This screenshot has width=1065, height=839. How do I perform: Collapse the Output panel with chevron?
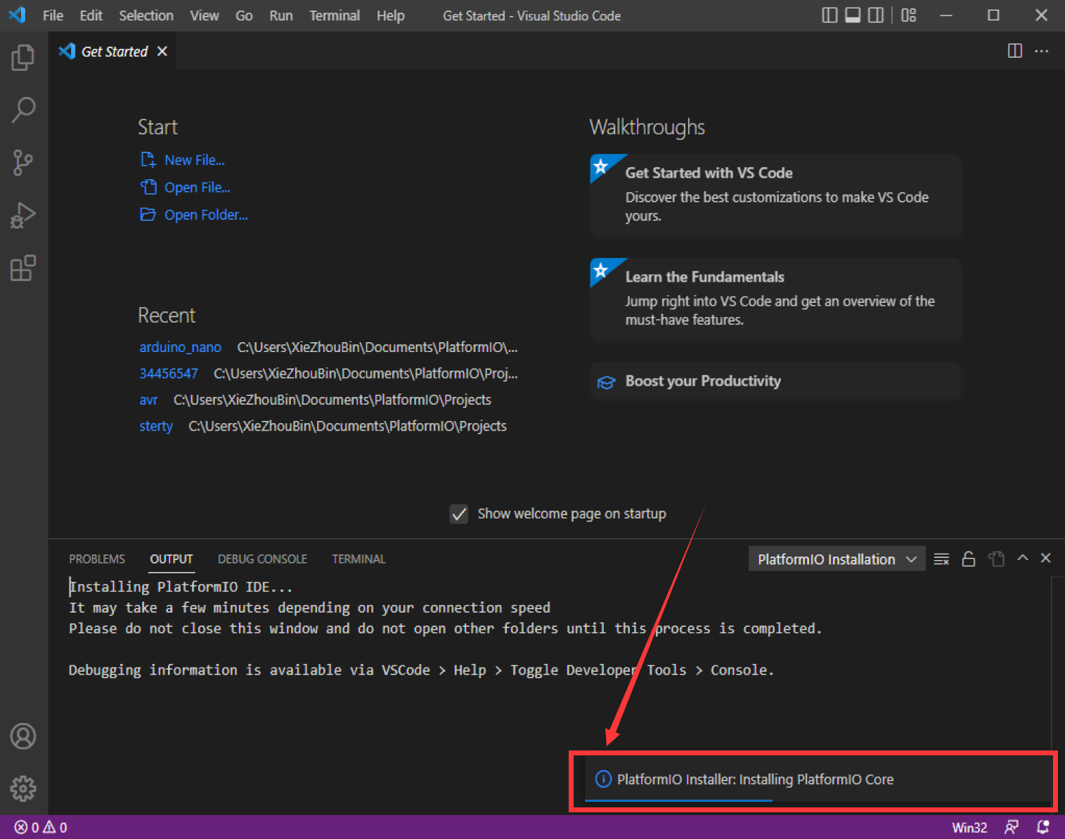(1023, 558)
